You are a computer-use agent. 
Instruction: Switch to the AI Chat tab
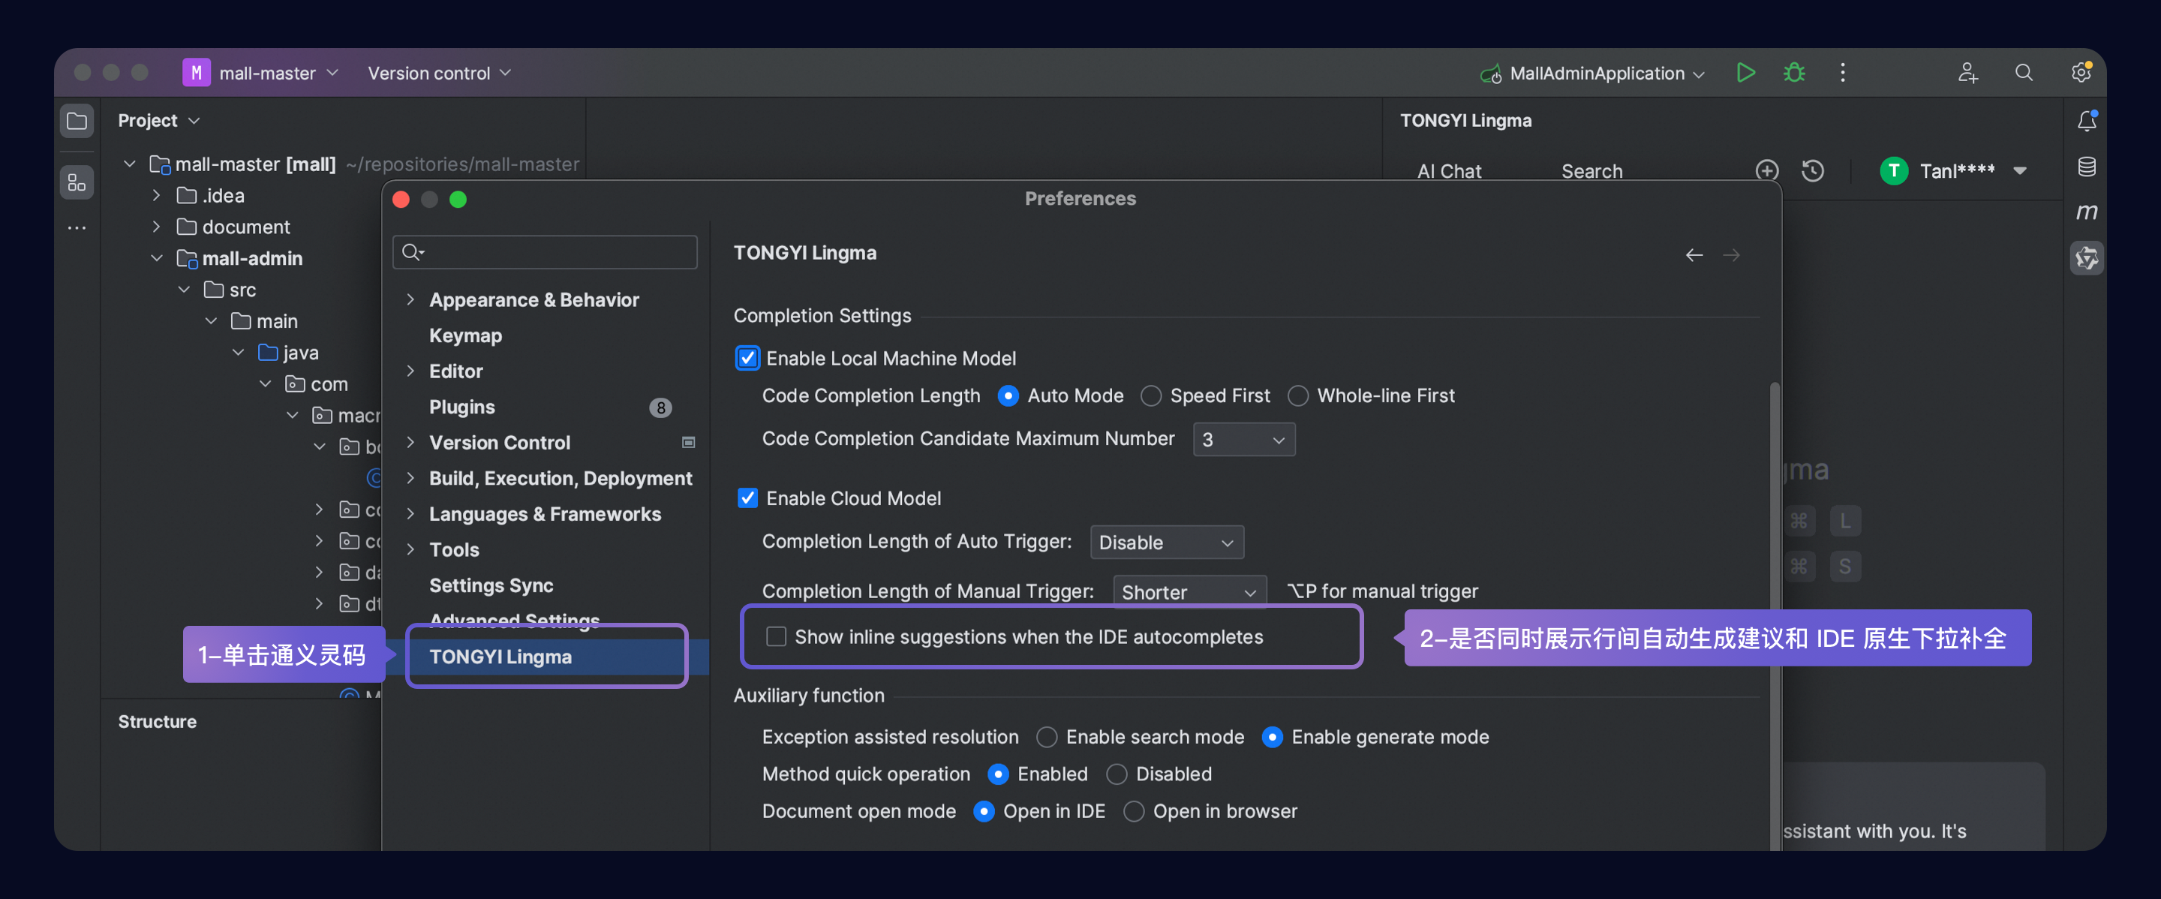pyautogui.click(x=1449, y=171)
